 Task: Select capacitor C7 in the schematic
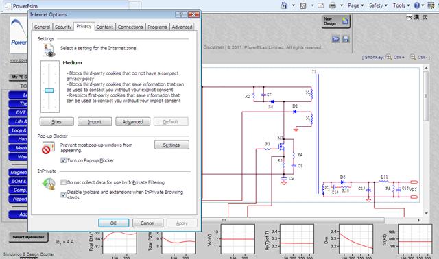(x=263, y=95)
